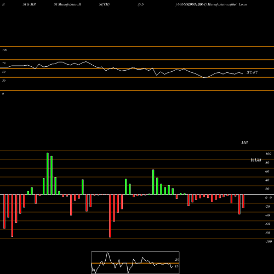Click the MR label above the histogram

point(244,142)
